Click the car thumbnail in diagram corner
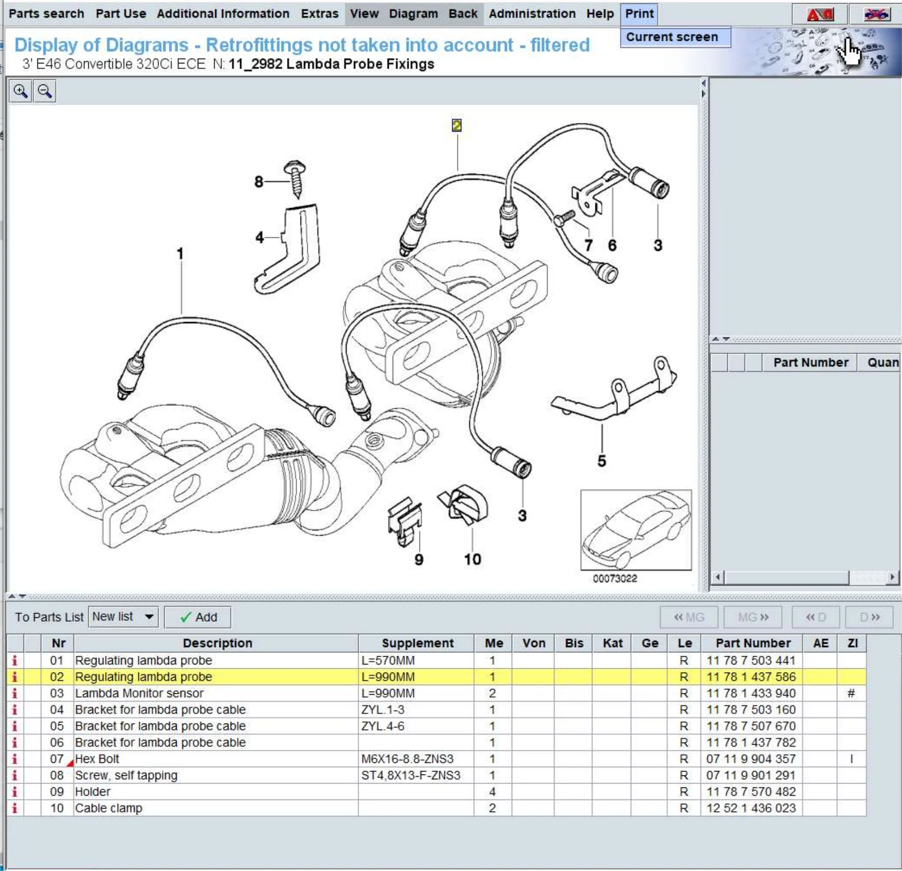 coord(636,530)
